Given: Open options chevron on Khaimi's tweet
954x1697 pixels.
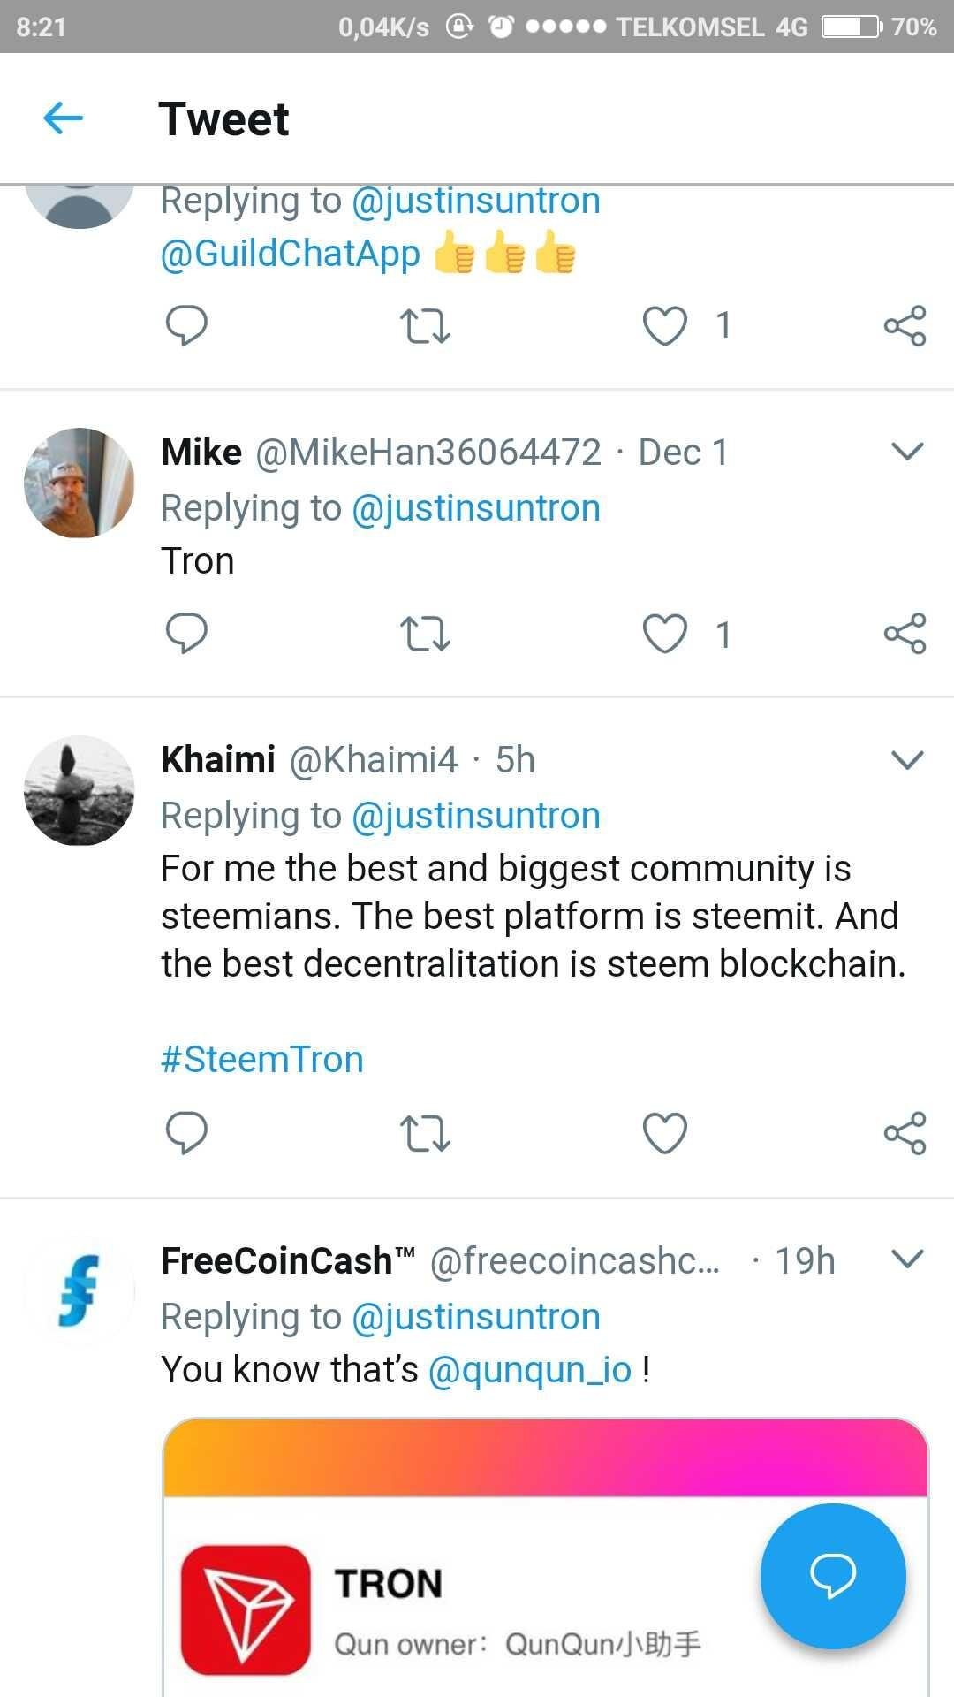Looking at the screenshot, I should (907, 759).
